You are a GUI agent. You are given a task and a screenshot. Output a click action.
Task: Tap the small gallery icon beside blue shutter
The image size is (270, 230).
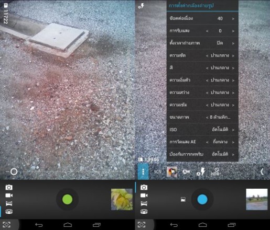pos(183,199)
